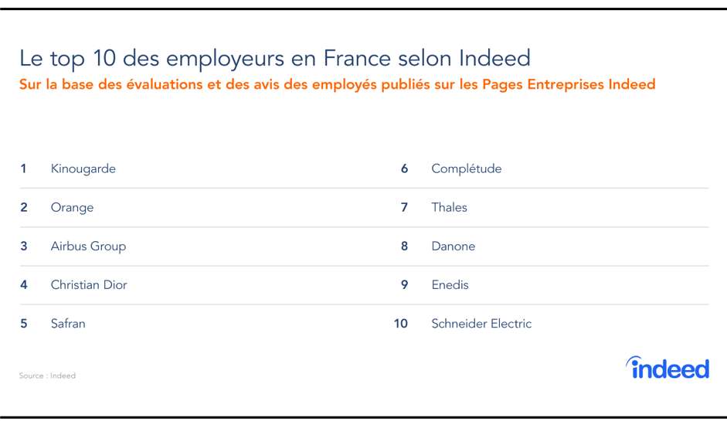Click the Indeed logo
727x425 pixels.
coord(668,368)
